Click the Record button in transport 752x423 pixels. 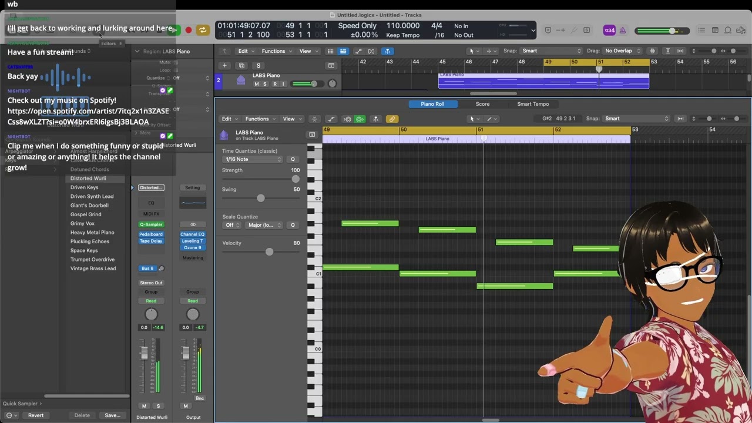click(188, 30)
